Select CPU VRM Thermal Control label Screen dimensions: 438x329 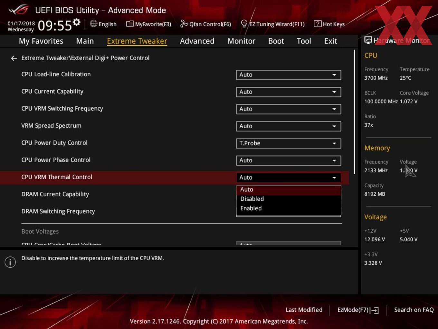57,177
